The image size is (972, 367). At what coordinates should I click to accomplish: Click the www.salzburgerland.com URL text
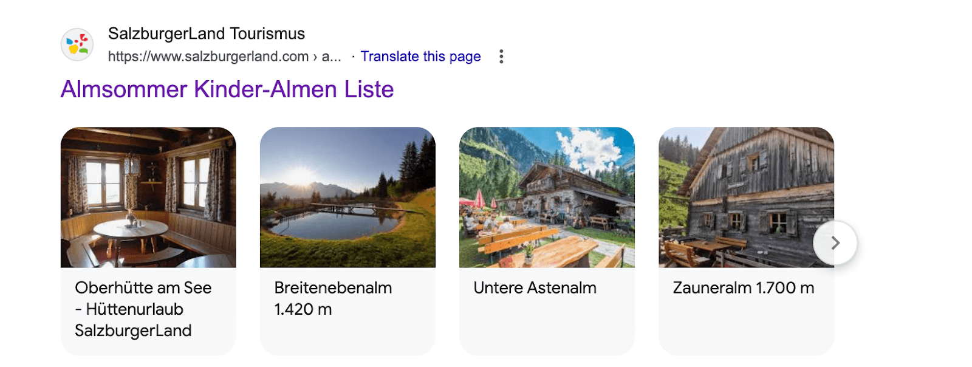pos(208,57)
